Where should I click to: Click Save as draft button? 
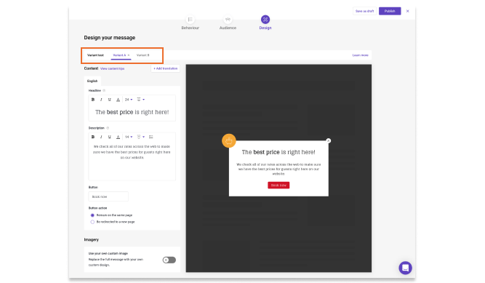click(364, 11)
